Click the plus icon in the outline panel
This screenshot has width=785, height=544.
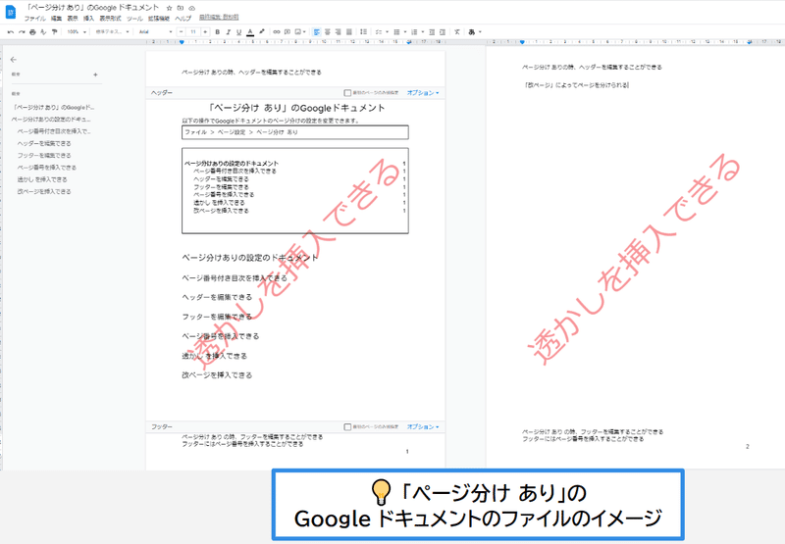click(95, 75)
